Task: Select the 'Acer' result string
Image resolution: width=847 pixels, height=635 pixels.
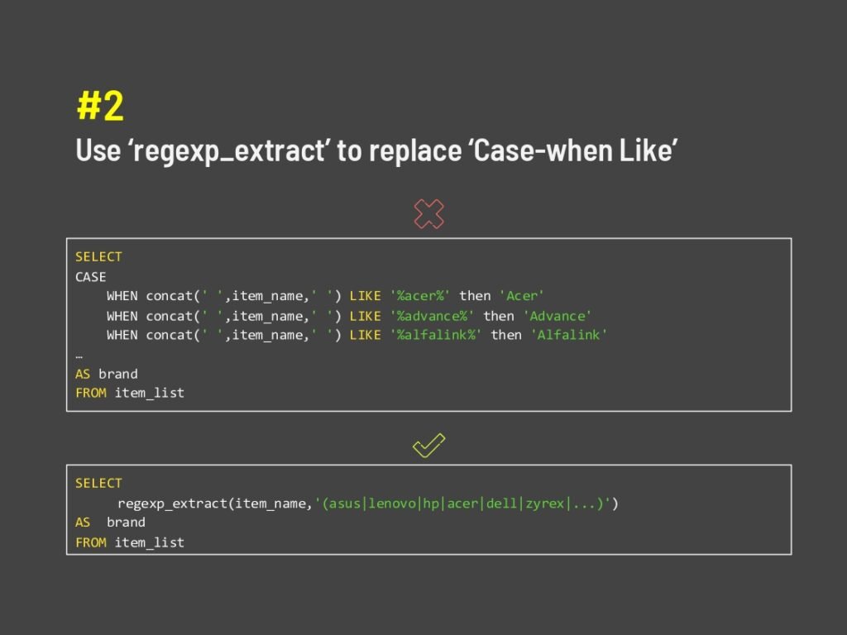Action: pyautogui.click(x=522, y=296)
